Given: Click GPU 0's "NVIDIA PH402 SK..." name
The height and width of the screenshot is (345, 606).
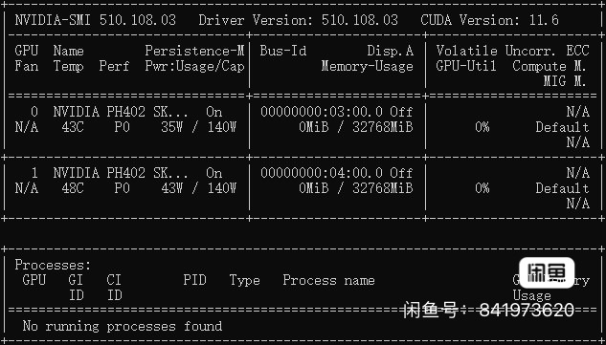Looking at the screenshot, I should (x=121, y=112).
